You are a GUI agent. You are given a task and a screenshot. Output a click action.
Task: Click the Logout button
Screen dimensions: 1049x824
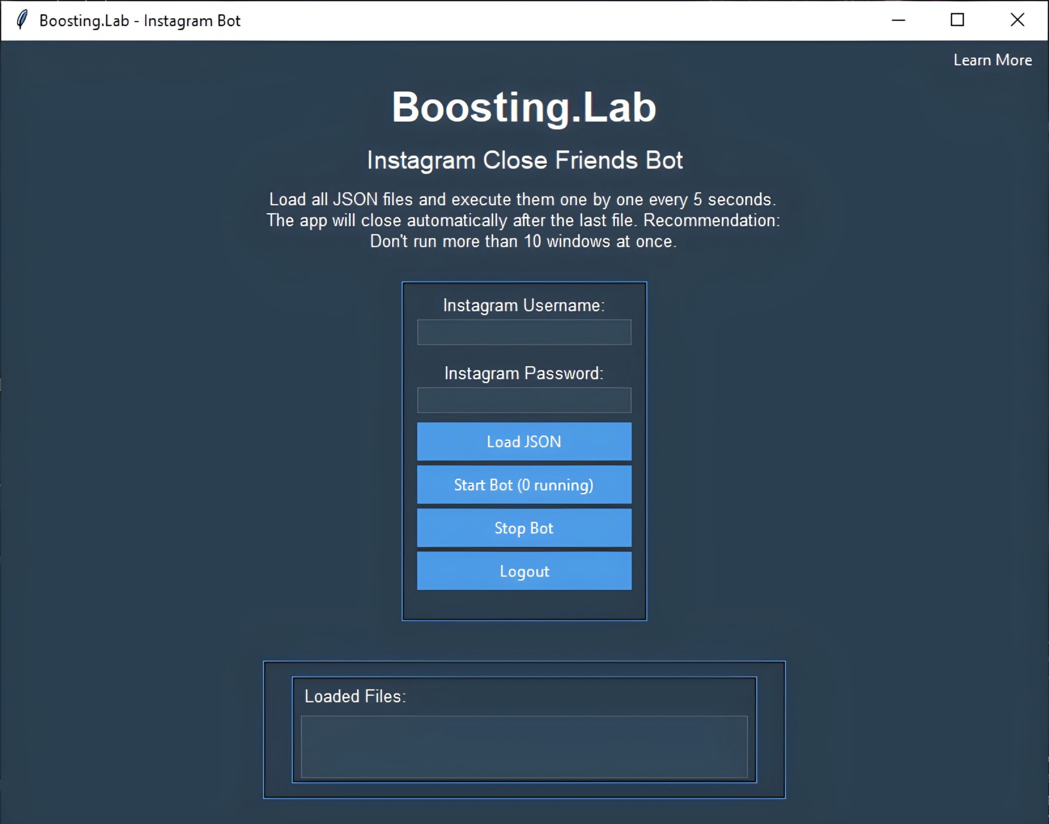(524, 571)
